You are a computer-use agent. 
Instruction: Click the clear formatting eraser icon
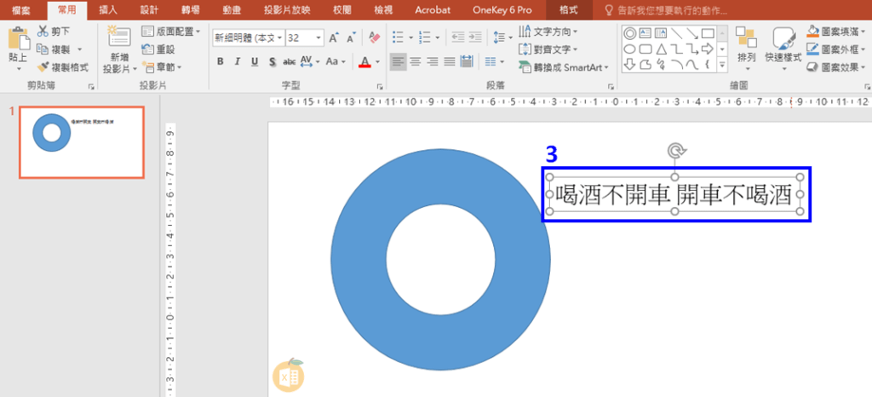tap(375, 38)
